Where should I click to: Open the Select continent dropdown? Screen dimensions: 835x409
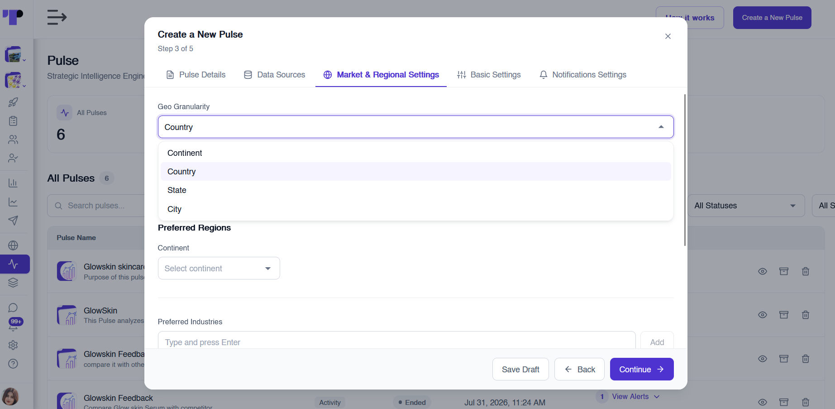219,268
